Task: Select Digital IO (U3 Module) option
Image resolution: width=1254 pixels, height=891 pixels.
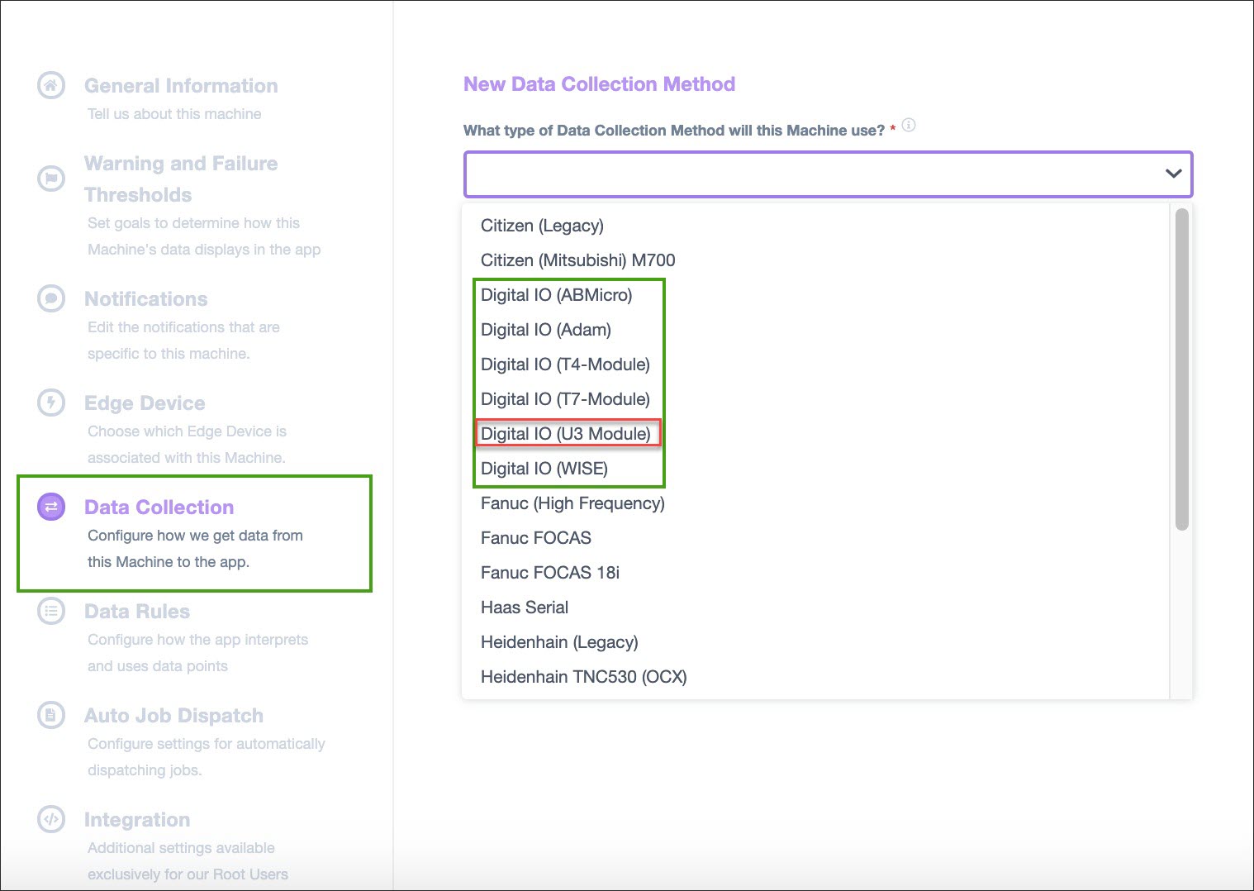Action: coord(566,434)
